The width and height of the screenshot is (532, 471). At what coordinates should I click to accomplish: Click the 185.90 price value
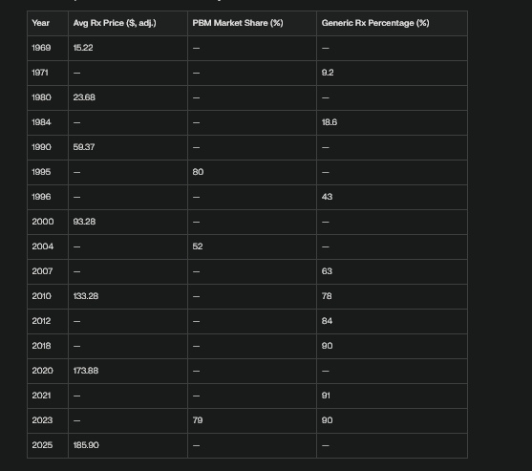(86, 445)
